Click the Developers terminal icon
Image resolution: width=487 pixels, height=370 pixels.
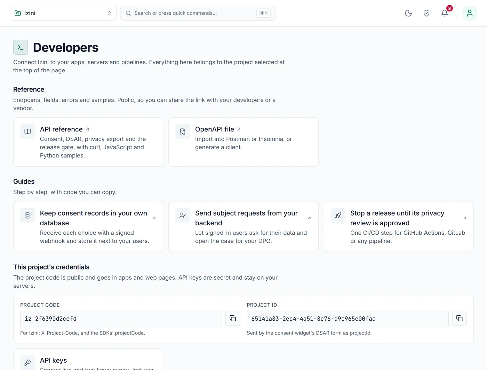tap(21, 47)
